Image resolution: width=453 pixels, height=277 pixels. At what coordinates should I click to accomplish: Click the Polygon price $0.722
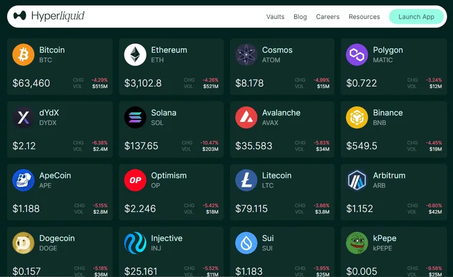pos(362,83)
